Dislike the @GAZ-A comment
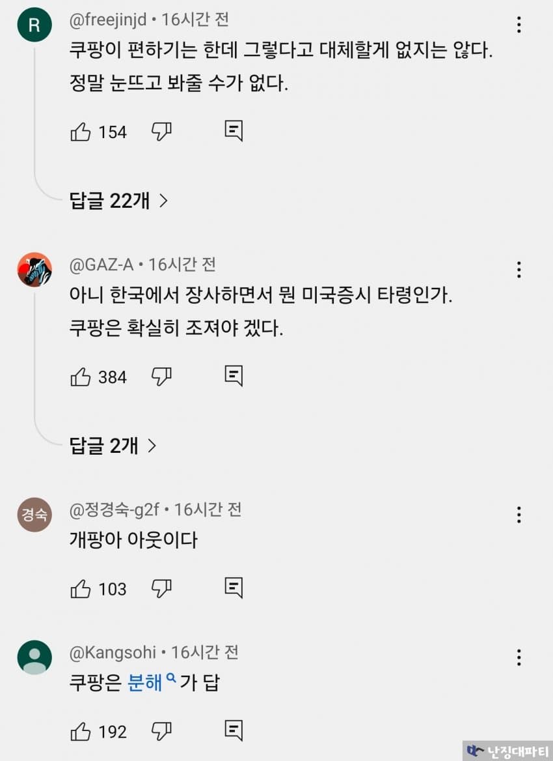Screen dimensions: 553x761 [x=161, y=377]
